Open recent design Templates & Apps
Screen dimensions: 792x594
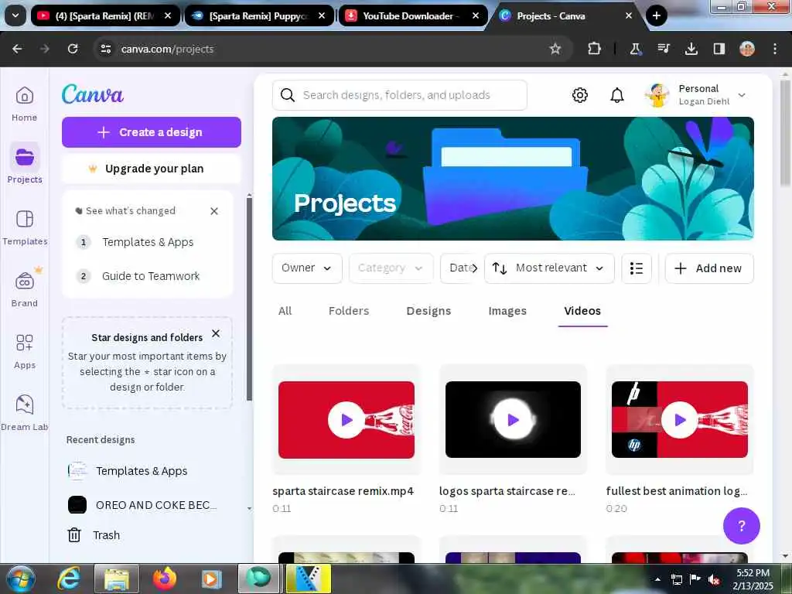pyautogui.click(x=141, y=471)
